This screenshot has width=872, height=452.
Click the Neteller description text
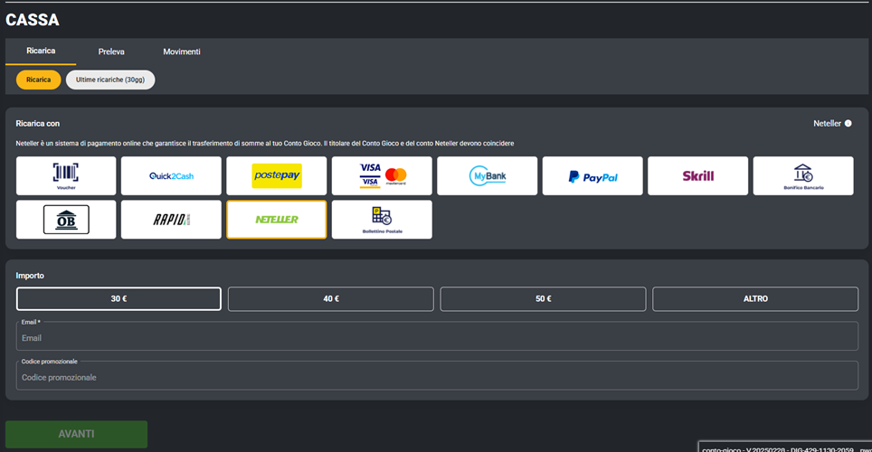(x=265, y=144)
